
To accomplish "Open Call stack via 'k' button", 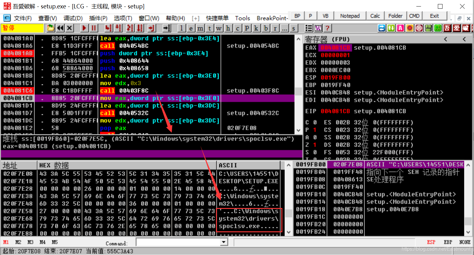I will point(256,28).
